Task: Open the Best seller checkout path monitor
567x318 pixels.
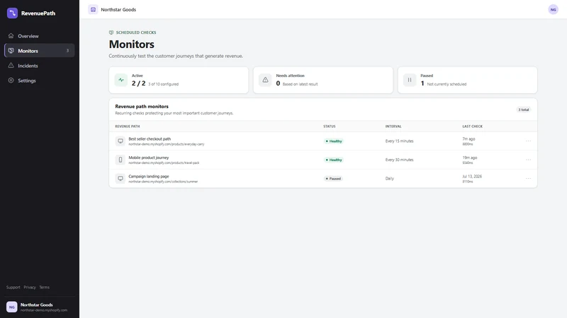Action: coord(150,139)
